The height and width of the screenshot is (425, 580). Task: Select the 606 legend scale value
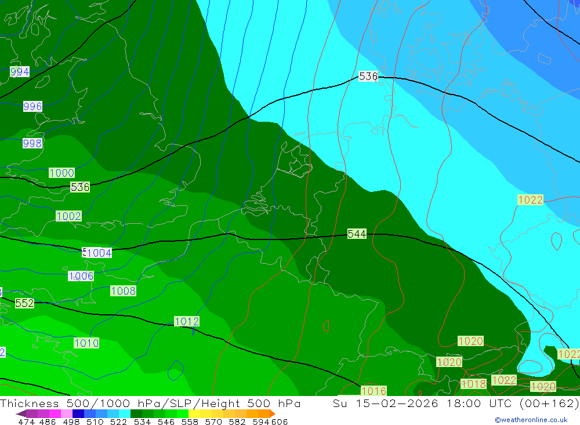(280, 422)
